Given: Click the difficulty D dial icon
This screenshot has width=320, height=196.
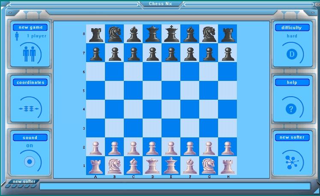Looking at the screenshot, I should tap(292, 54).
